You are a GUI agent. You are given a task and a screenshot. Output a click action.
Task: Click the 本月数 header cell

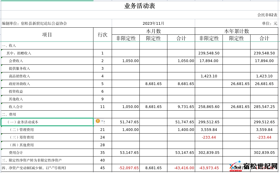(153, 31)
